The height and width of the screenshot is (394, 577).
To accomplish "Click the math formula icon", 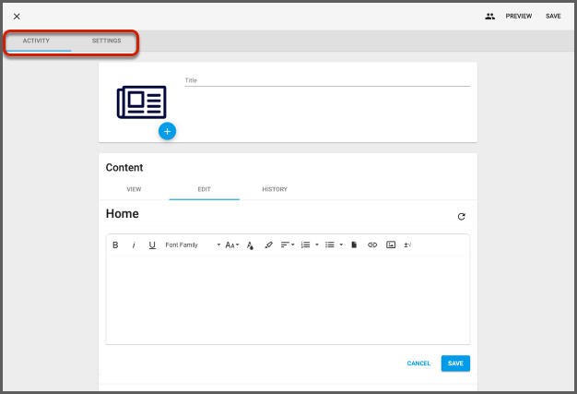I will tap(407, 245).
